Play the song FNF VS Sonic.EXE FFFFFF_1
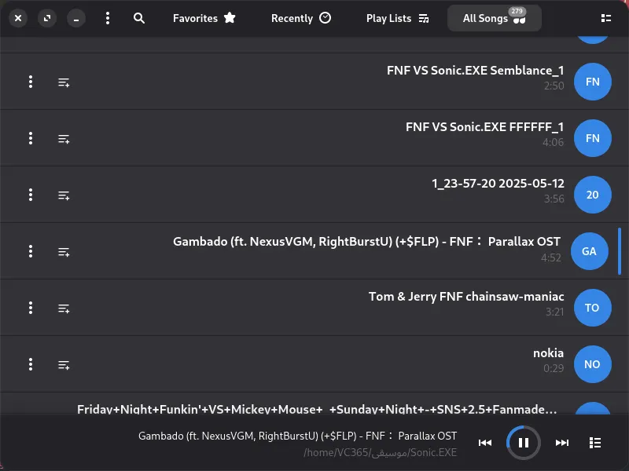This screenshot has height=471, width=629. [x=484, y=127]
